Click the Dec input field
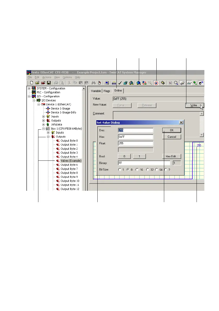Screen dimensions: 219x311 tap(136, 130)
